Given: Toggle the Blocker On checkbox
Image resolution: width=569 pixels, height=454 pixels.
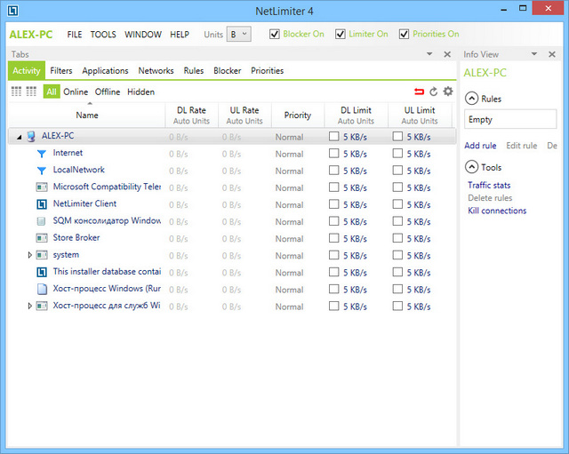Looking at the screenshot, I should (274, 35).
